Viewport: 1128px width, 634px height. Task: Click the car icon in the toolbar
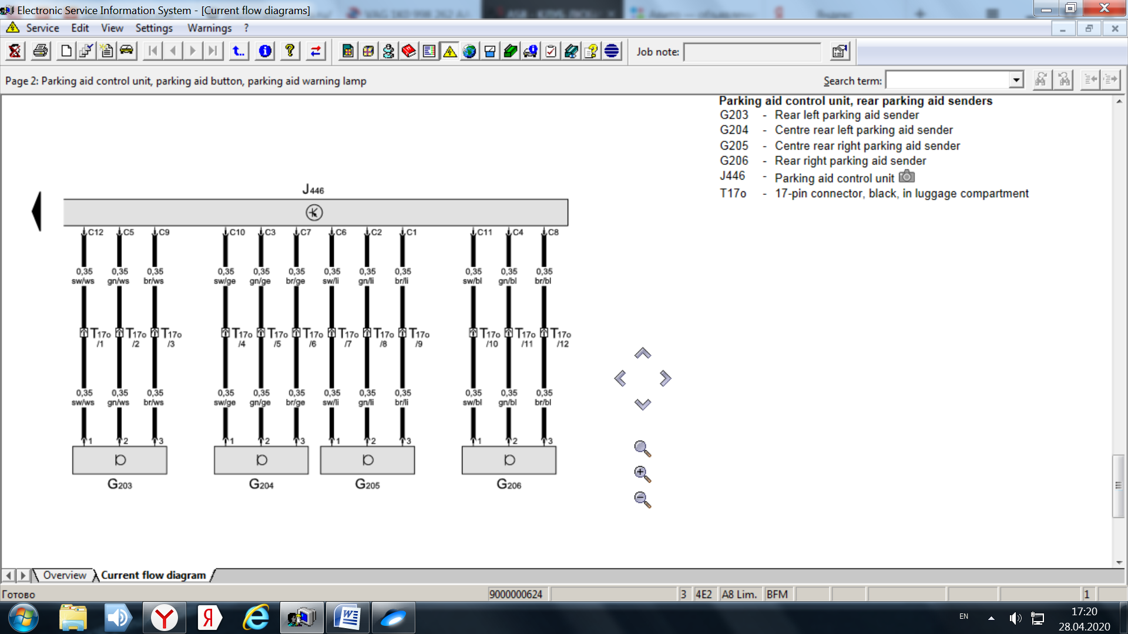pos(127,52)
